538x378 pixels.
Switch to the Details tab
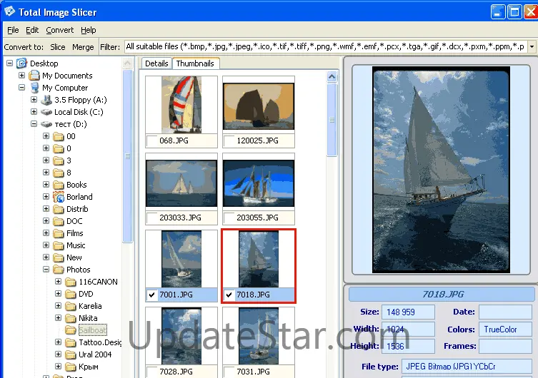tap(156, 63)
